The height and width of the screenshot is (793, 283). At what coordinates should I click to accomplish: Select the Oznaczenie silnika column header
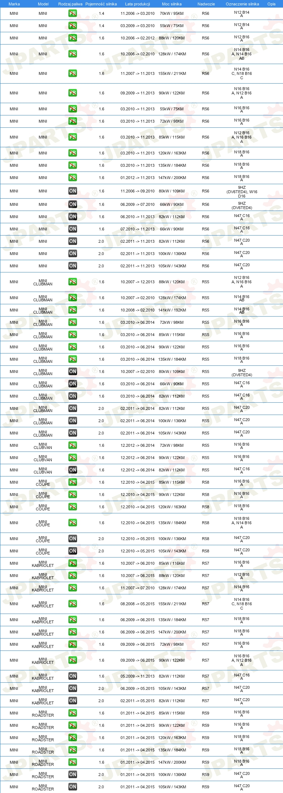coord(242,4)
